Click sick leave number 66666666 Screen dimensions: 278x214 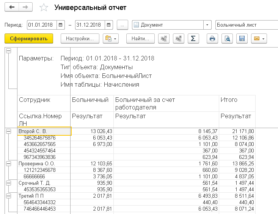click(34, 176)
